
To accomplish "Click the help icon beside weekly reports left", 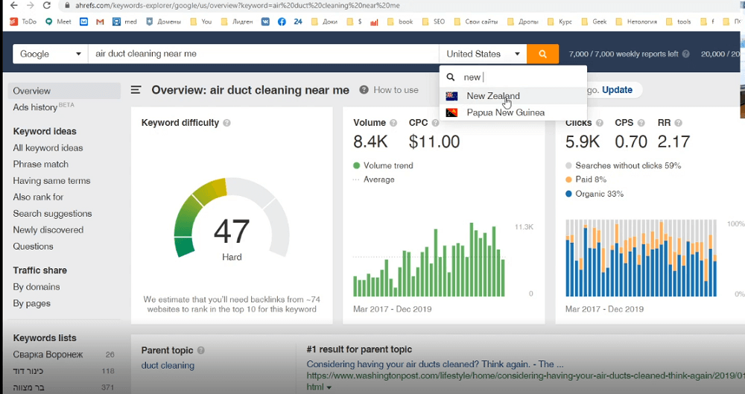I will click(685, 54).
